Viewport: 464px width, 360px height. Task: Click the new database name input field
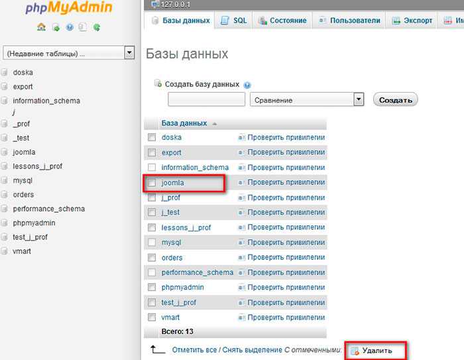tap(207, 99)
